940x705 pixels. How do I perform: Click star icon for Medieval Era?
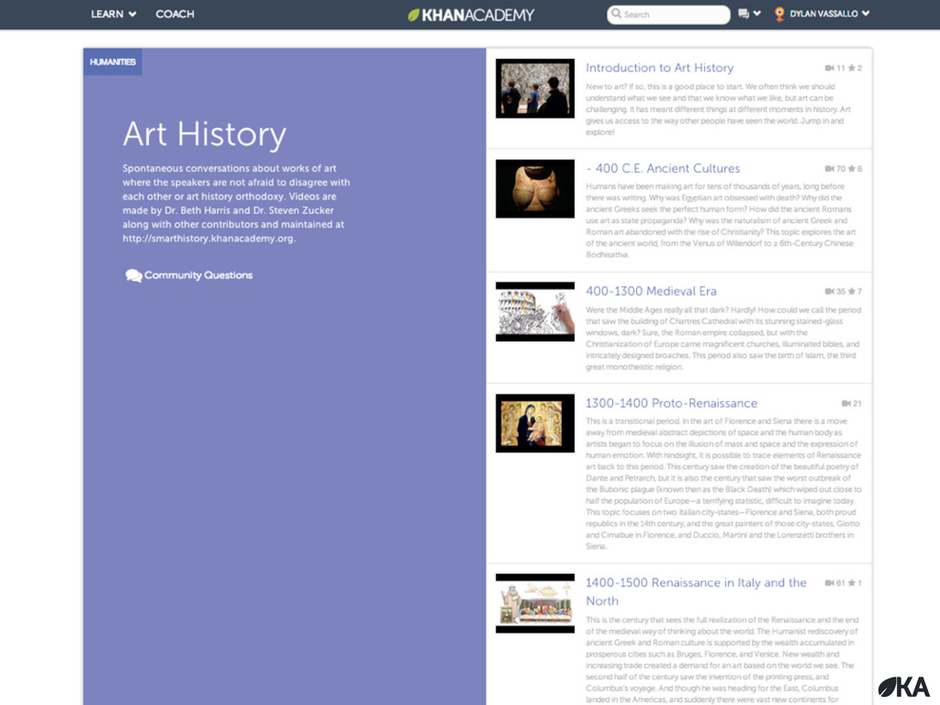(x=851, y=292)
